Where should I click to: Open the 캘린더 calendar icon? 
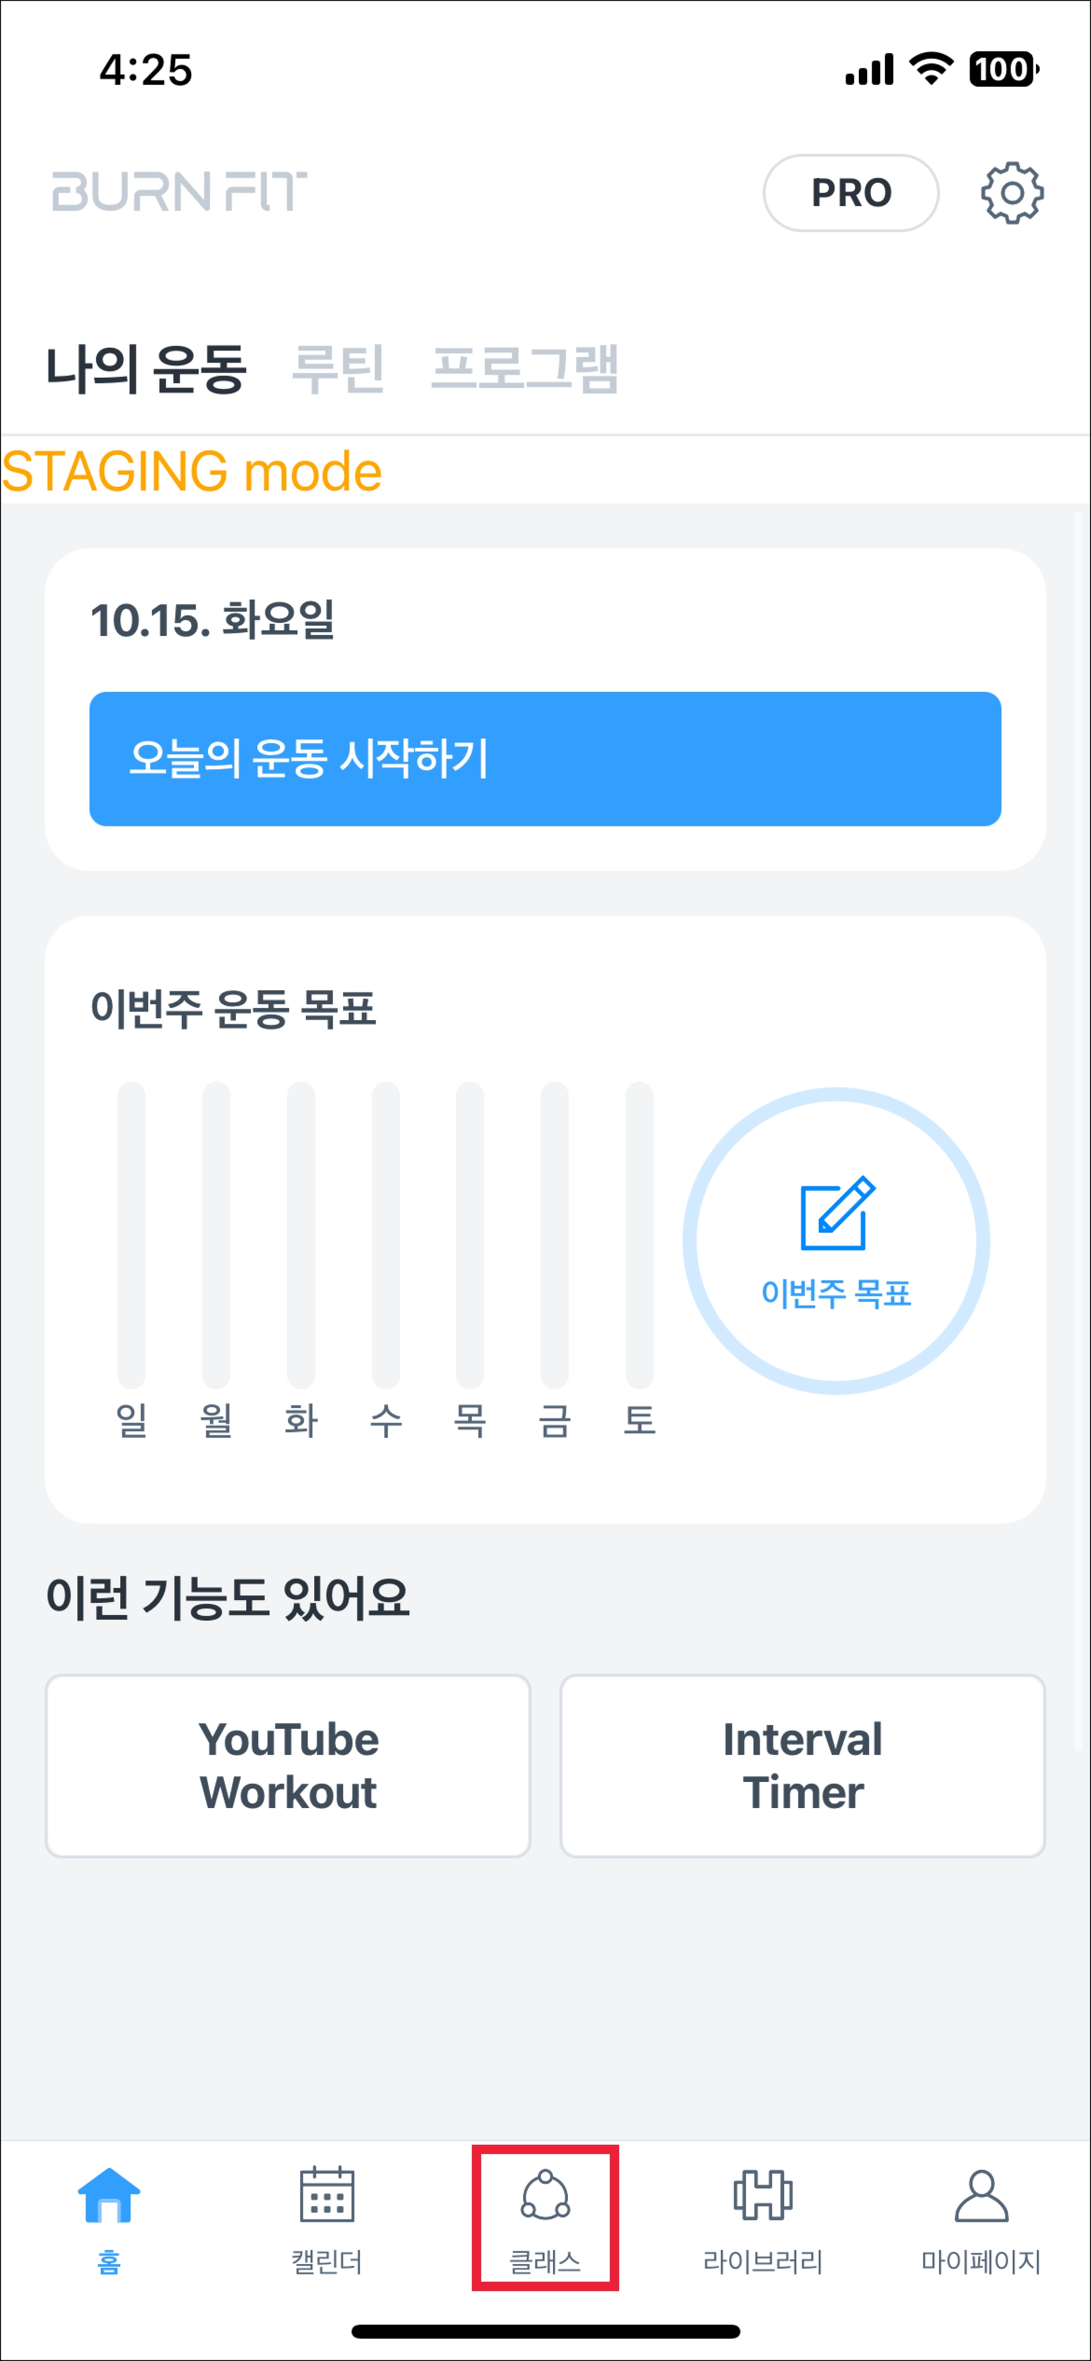[327, 2196]
